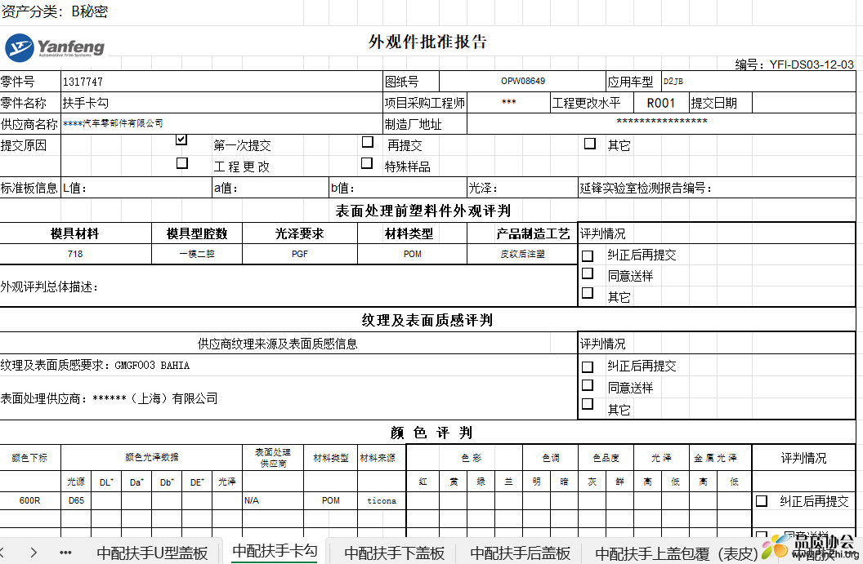This screenshot has height=564, width=863.
Task: Select the mold material value 718
Action: click(x=75, y=254)
